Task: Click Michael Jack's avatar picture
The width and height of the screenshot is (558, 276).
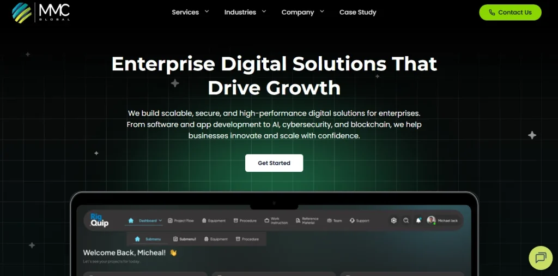Action: point(432,220)
